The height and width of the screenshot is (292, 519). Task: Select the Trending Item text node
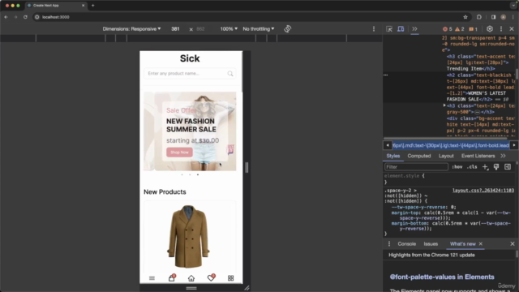pos(464,68)
